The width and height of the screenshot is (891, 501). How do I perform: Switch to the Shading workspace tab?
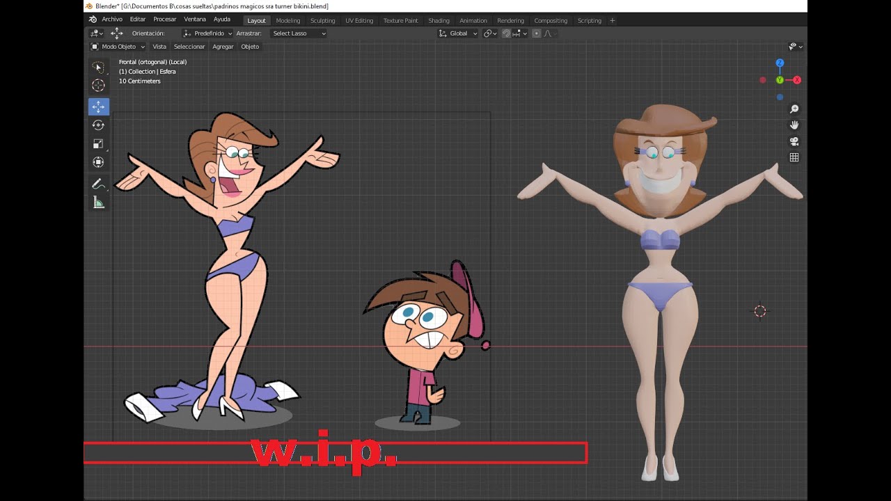(439, 20)
